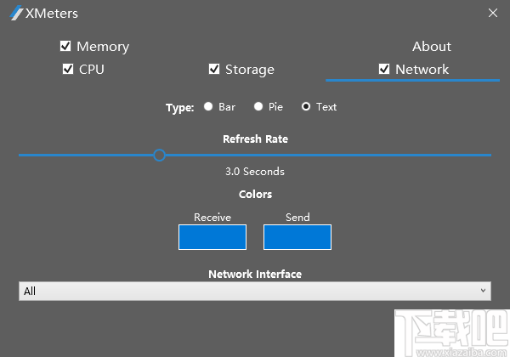Toggle the Memory checkbox
This screenshot has height=357, width=510.
65,46
